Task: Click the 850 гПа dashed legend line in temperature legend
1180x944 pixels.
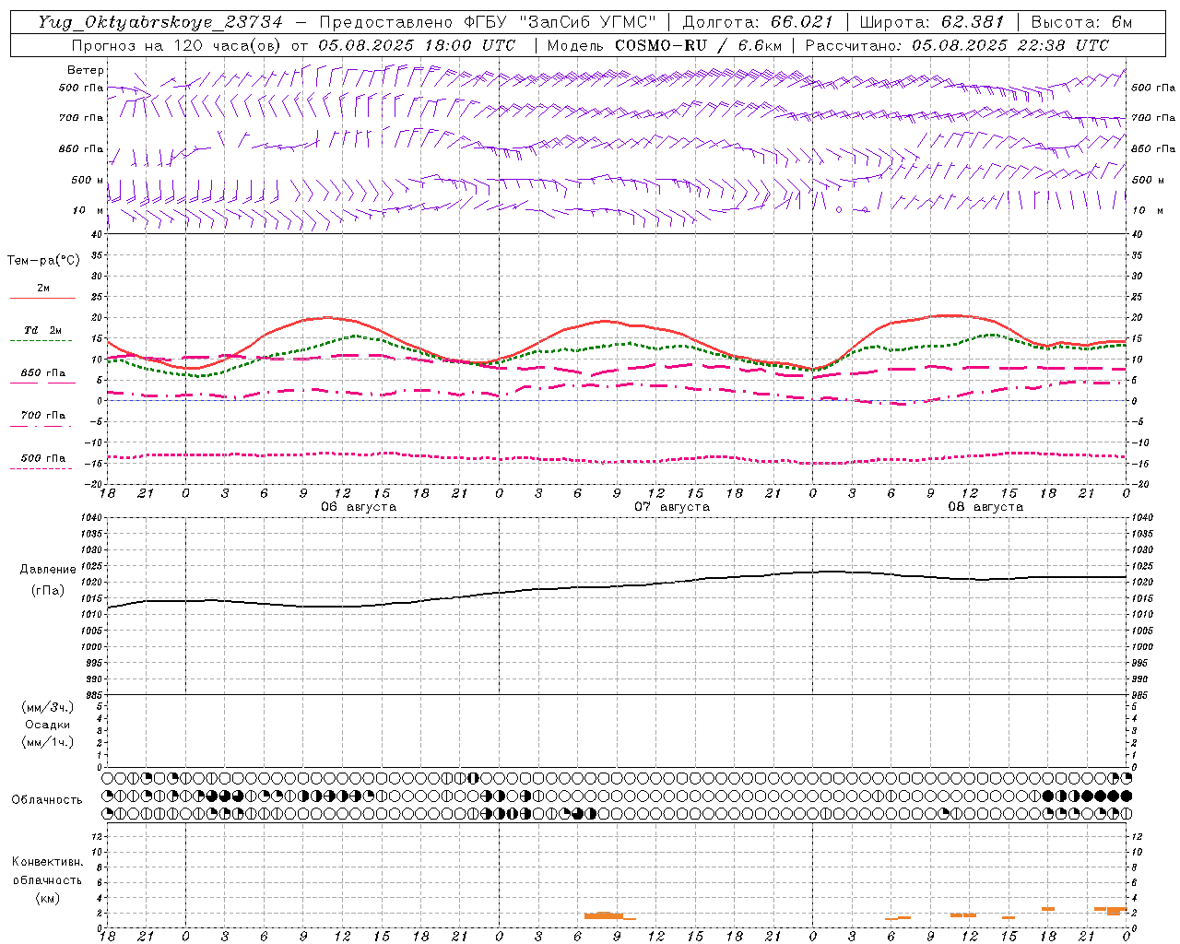Action: point(42,383)
